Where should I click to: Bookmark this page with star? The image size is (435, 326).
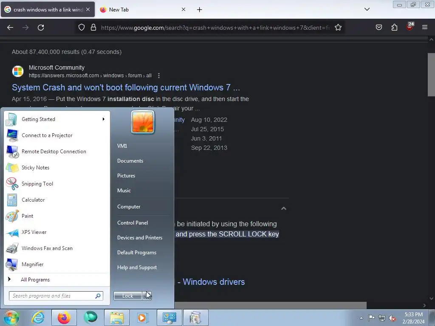point(338,28)
